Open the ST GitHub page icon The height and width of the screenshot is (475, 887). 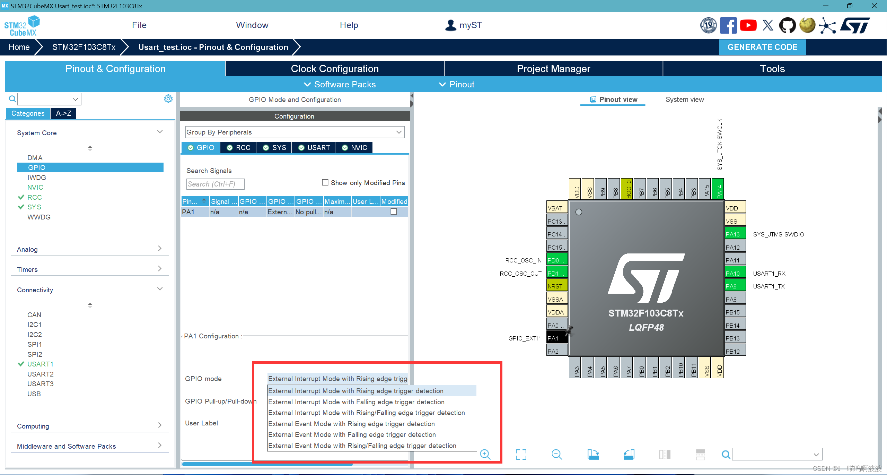coord(787,25)
